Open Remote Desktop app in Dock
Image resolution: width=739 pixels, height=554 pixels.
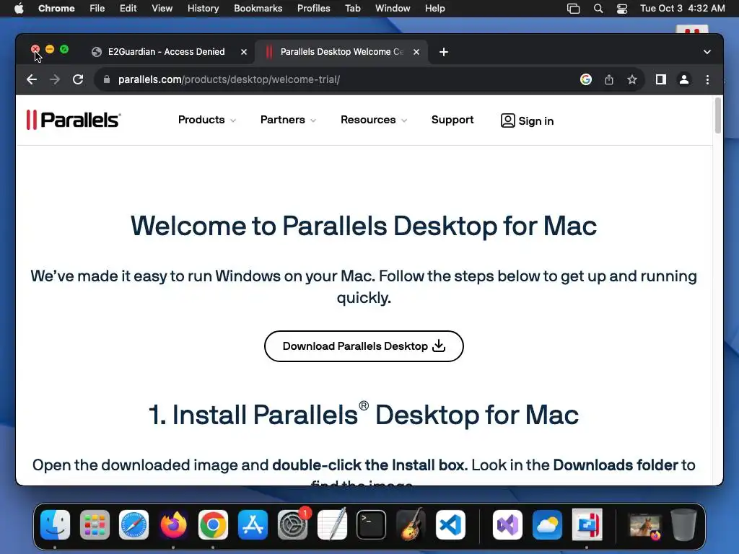tap(587, 525)
